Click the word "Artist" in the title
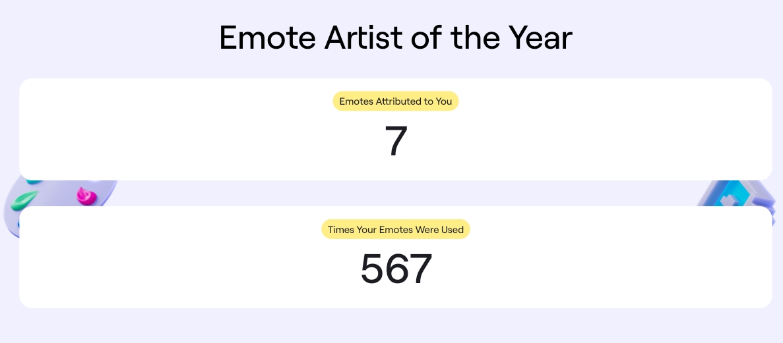Image resolution: width=783 pixels, height=343 pixels. [363, 38]
